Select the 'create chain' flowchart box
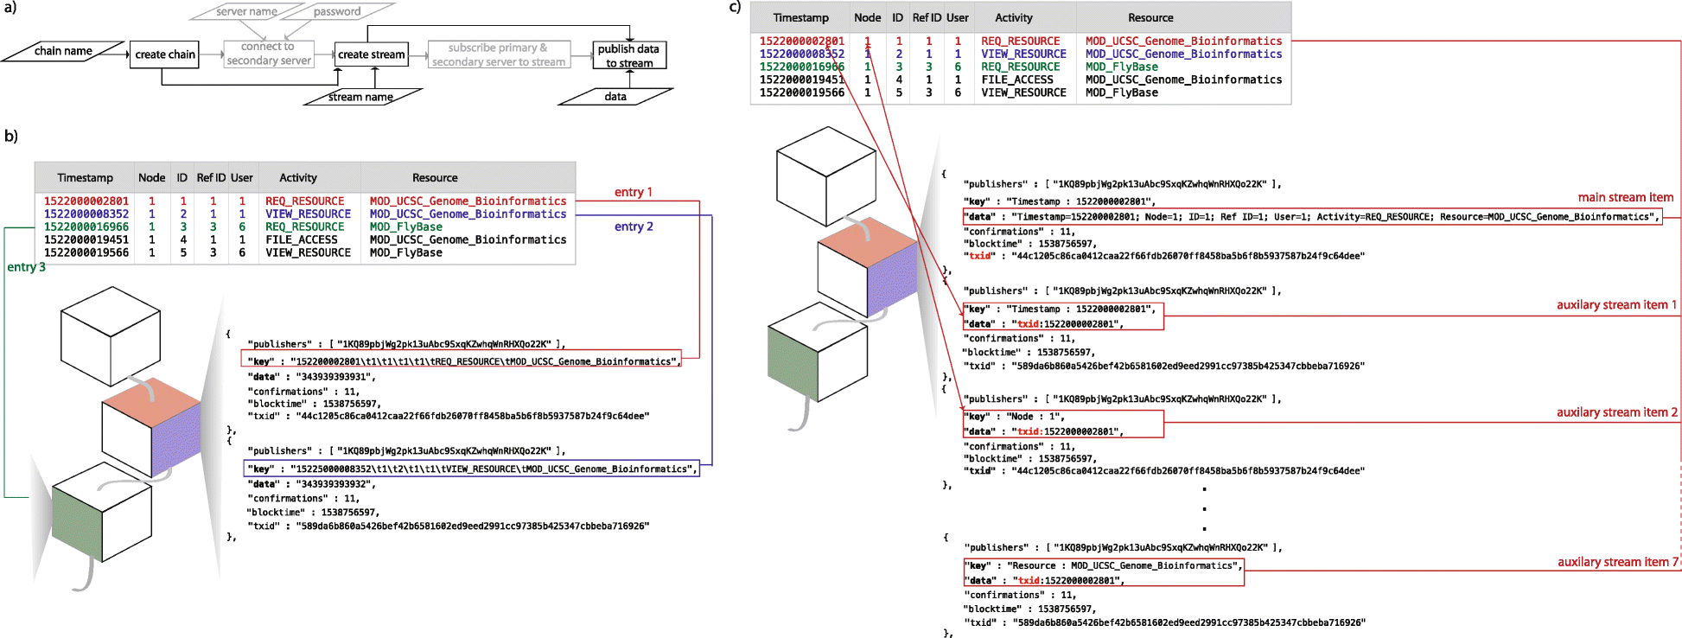1682x638 pixels. 165,54
